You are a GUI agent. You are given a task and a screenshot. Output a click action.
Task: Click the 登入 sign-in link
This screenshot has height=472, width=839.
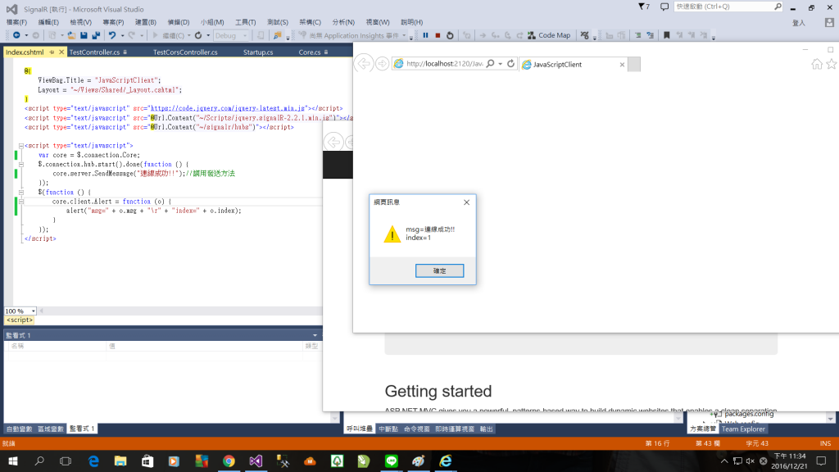(798, 23)
